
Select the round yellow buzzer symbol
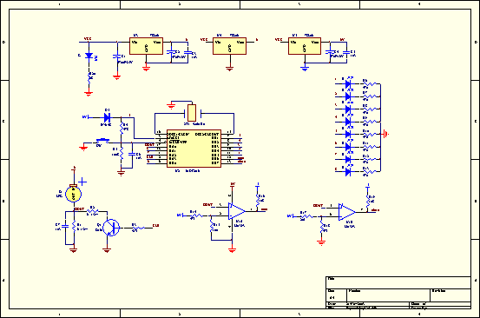(x=74, y=194)
